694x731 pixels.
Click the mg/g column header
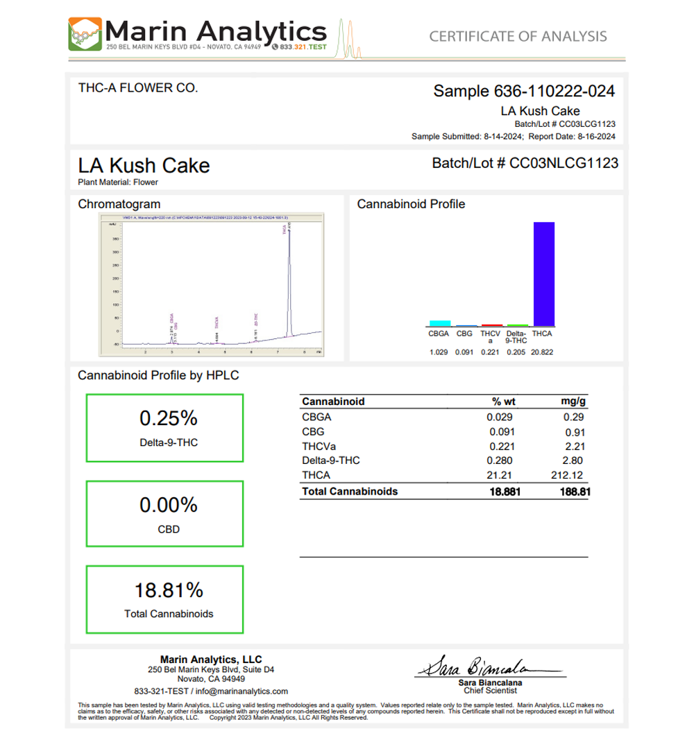pos(573,401)
